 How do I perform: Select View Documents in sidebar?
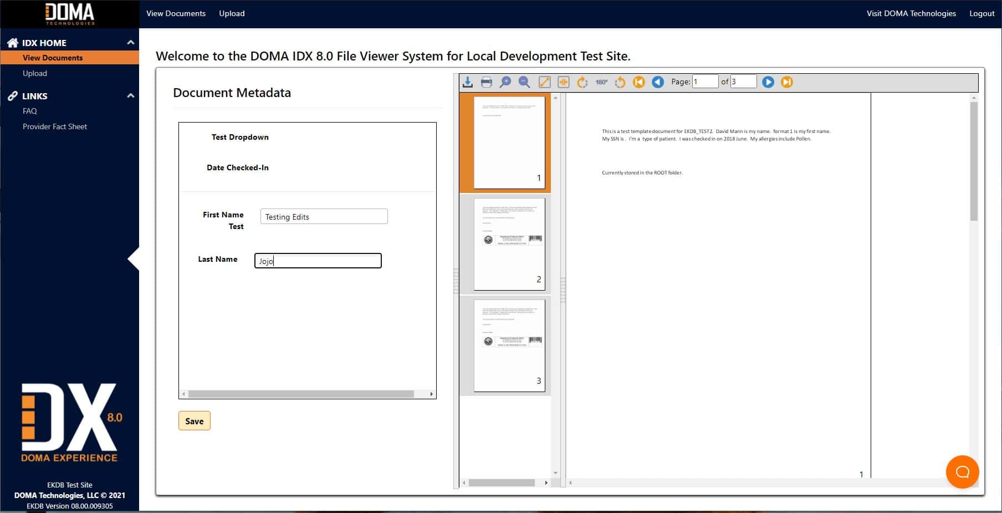pos(70,58)
